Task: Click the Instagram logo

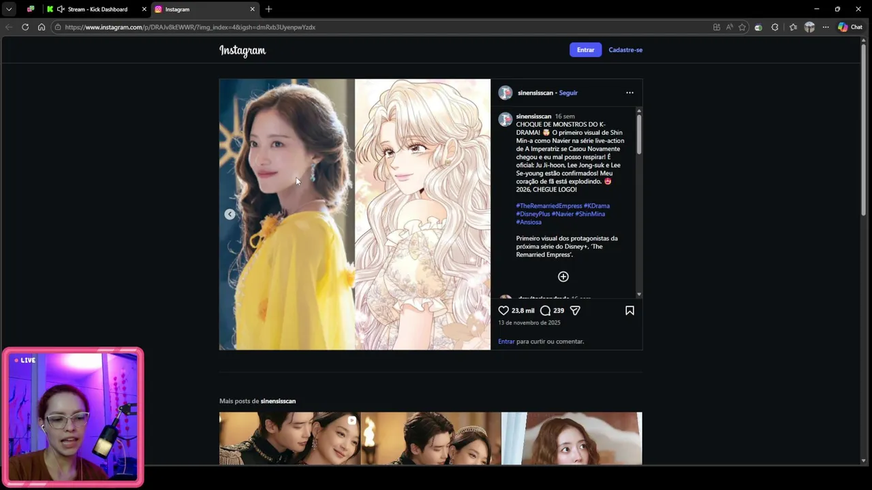Action: (243, 50)
